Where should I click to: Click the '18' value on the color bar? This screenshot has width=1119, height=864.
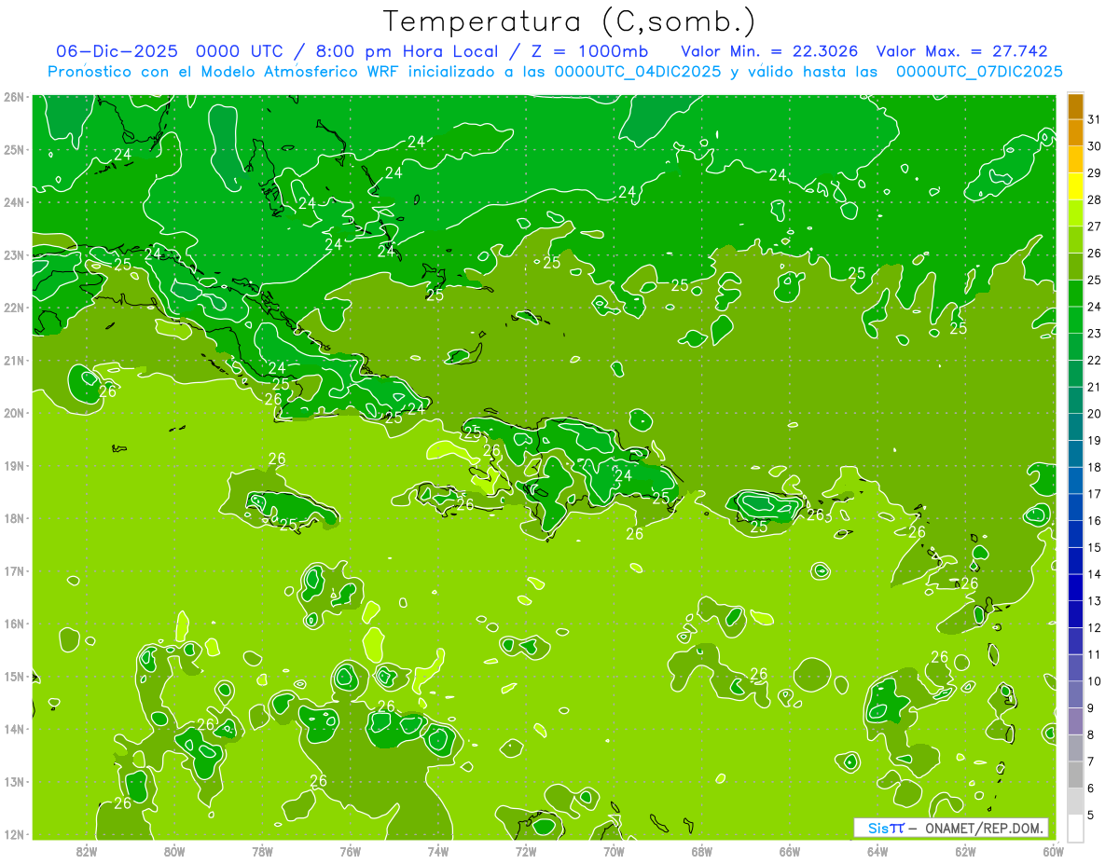(x=1095, y=467)
